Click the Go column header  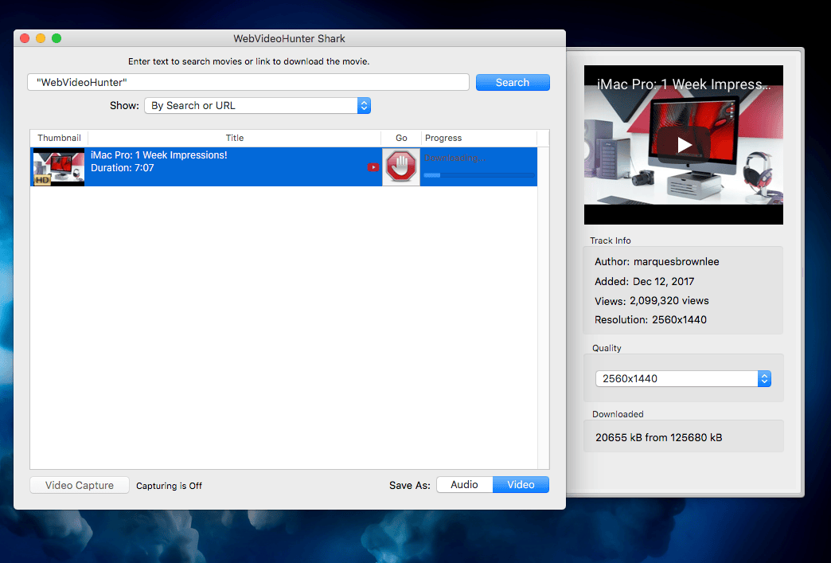(x=401, y=138)
